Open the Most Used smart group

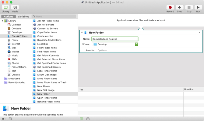point(14,79)
